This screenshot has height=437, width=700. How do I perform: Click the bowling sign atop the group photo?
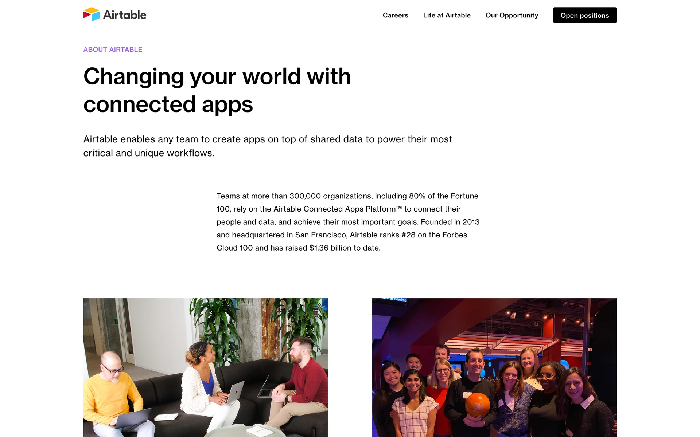coord(396,300)
